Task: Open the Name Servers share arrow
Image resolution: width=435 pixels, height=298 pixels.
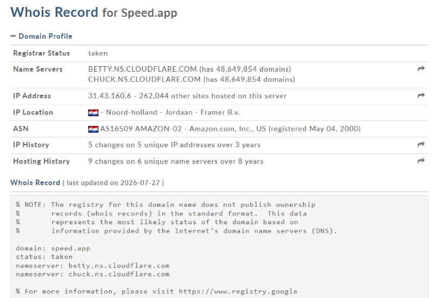Action: tap(421, 69)
